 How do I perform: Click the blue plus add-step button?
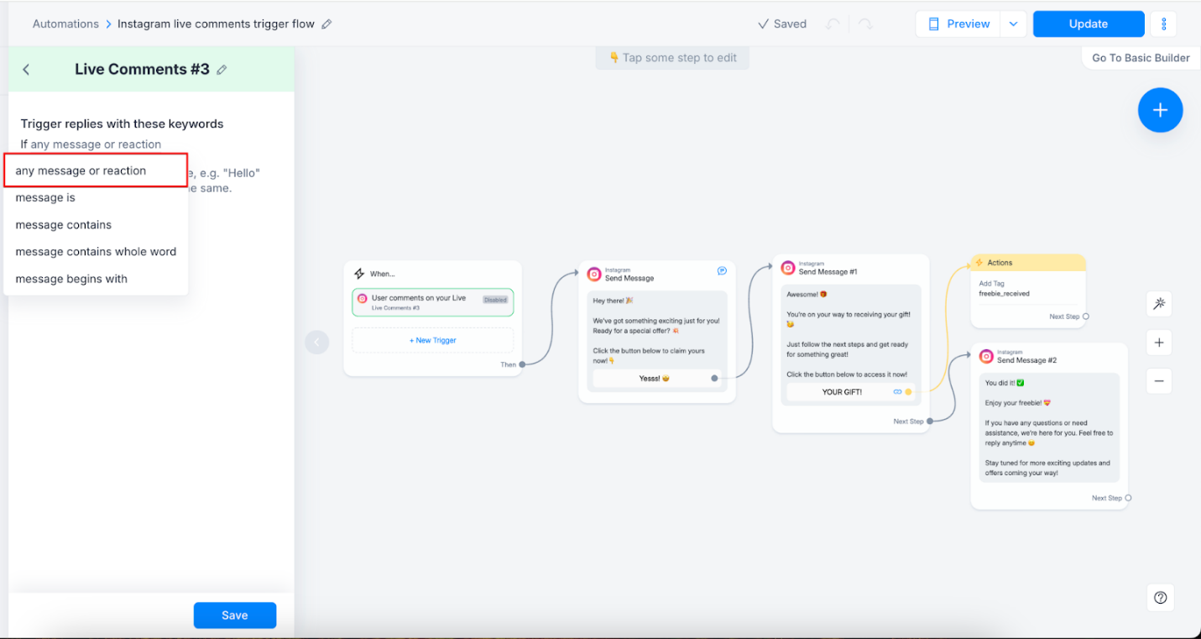pos(1160,110)
